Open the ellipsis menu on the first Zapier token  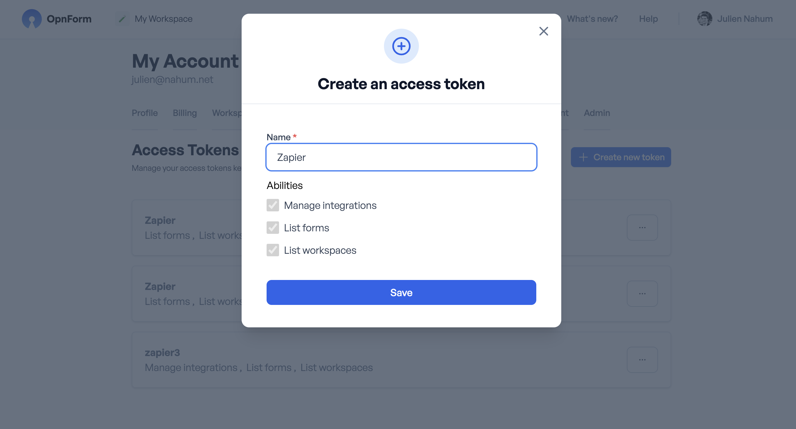pyautogui.click(x=642, y=228)
